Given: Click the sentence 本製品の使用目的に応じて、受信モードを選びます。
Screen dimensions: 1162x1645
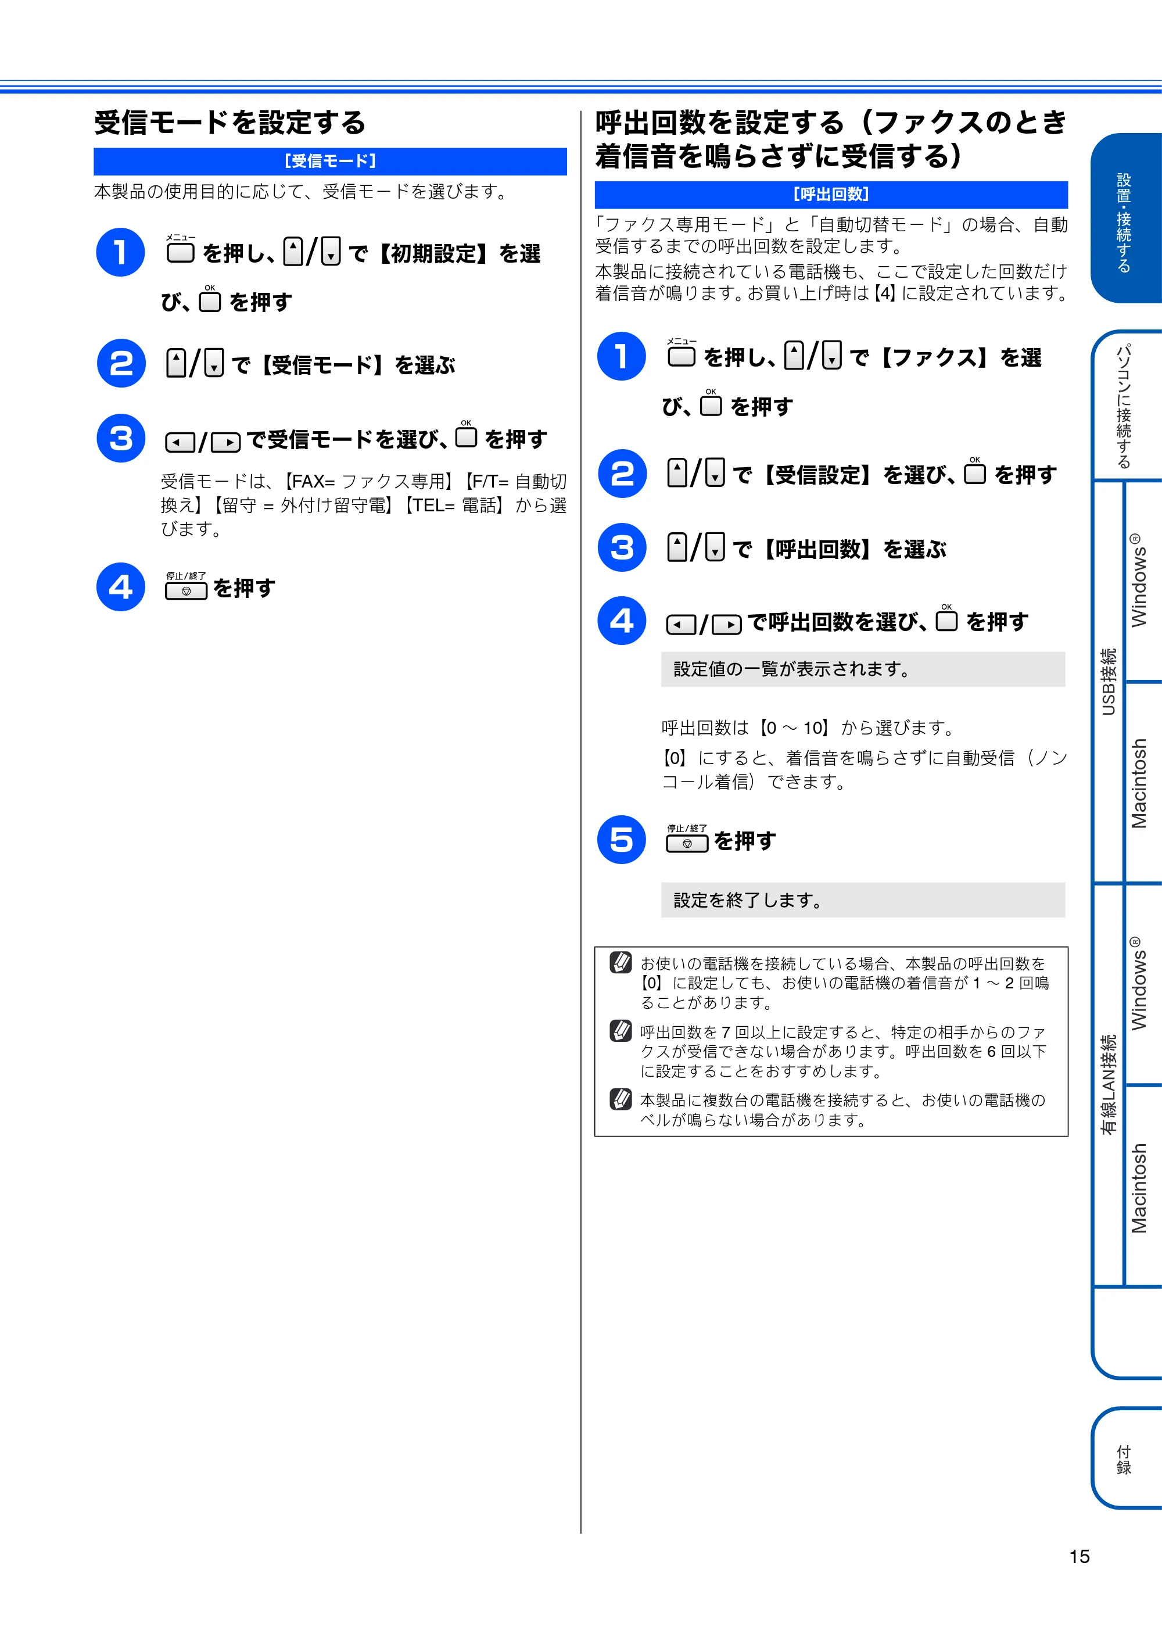Looking at the screenshot, I should click(x=302, y=191).
